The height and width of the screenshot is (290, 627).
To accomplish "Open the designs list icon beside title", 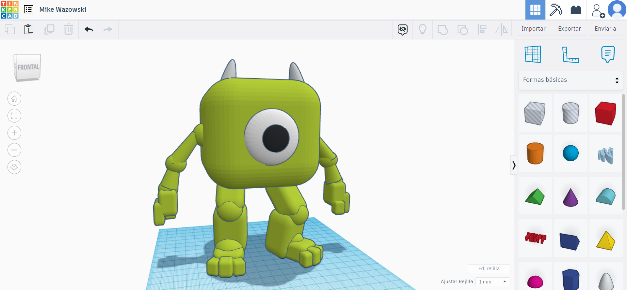I will click(29, 9).
